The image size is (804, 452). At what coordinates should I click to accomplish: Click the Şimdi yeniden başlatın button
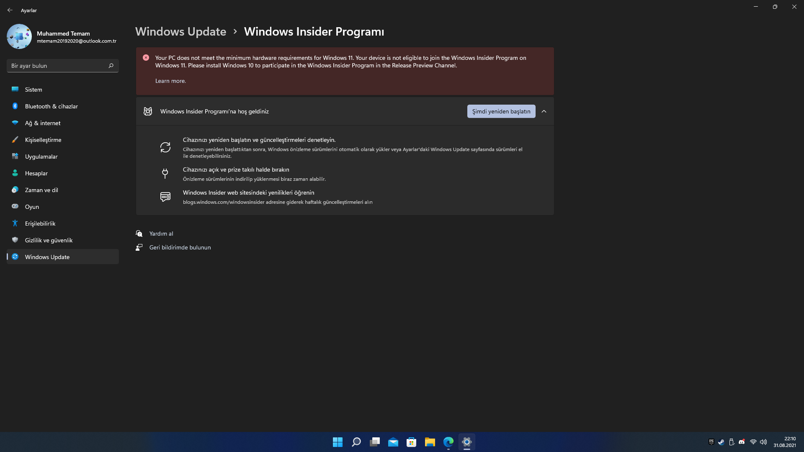point(501,111)
